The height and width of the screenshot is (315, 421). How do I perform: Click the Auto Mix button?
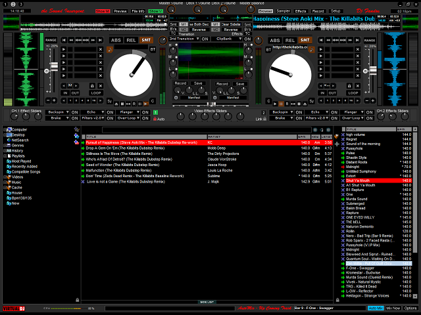376,308
